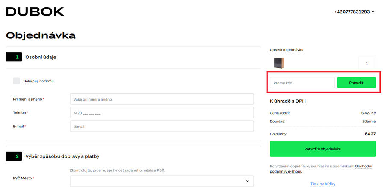Click the Tisk nabídky link
This screenshot has height=193, width=385.
[x=323, y=184]
